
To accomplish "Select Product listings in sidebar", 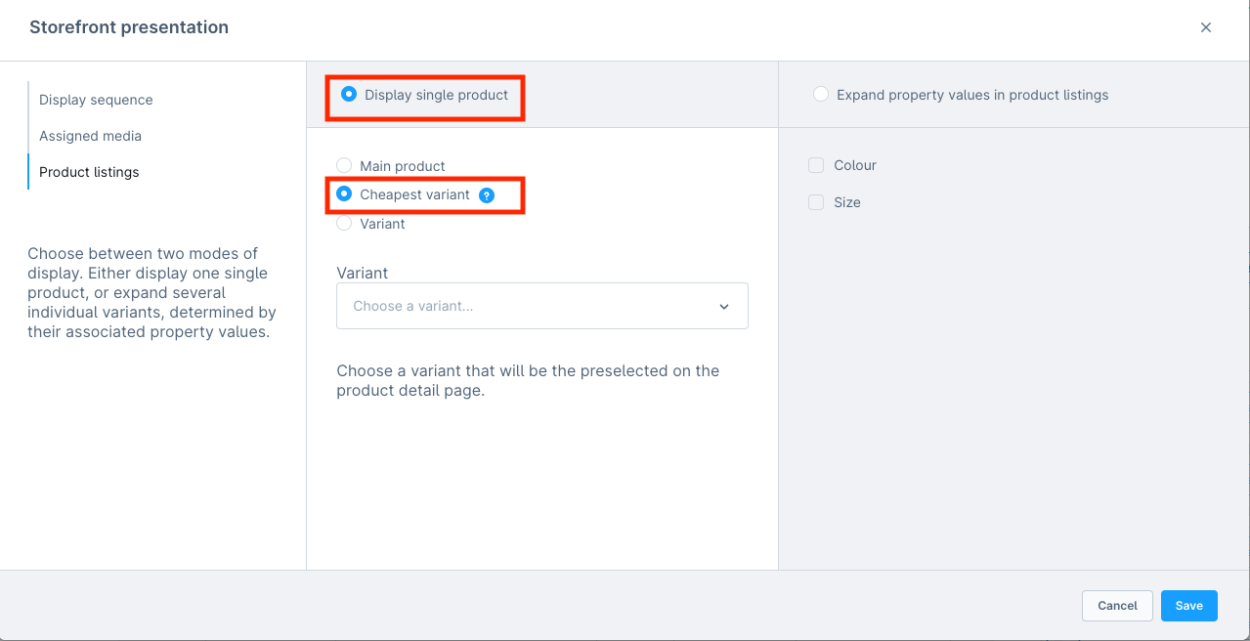I will (89, 172).
